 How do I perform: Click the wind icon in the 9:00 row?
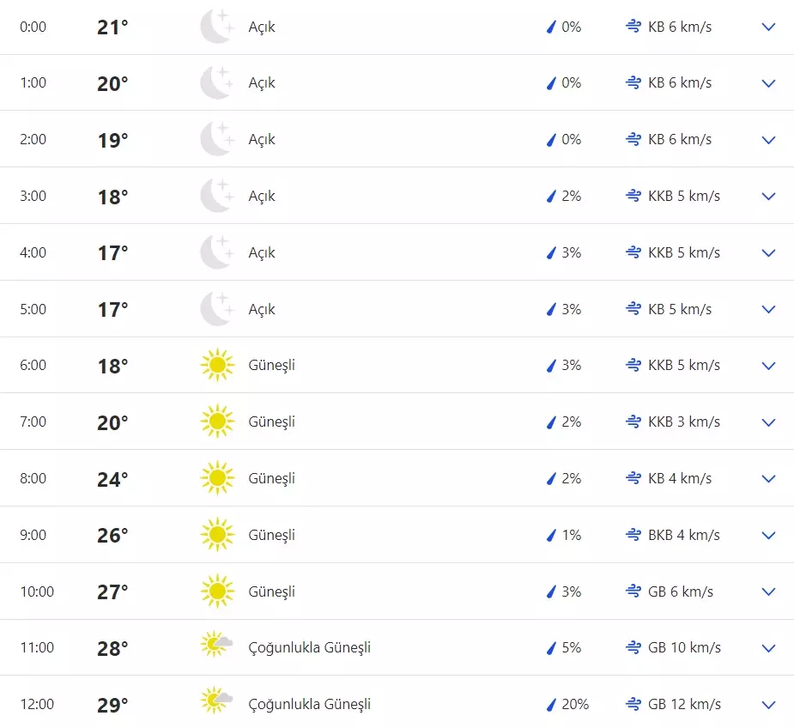(x=633, y=535)
